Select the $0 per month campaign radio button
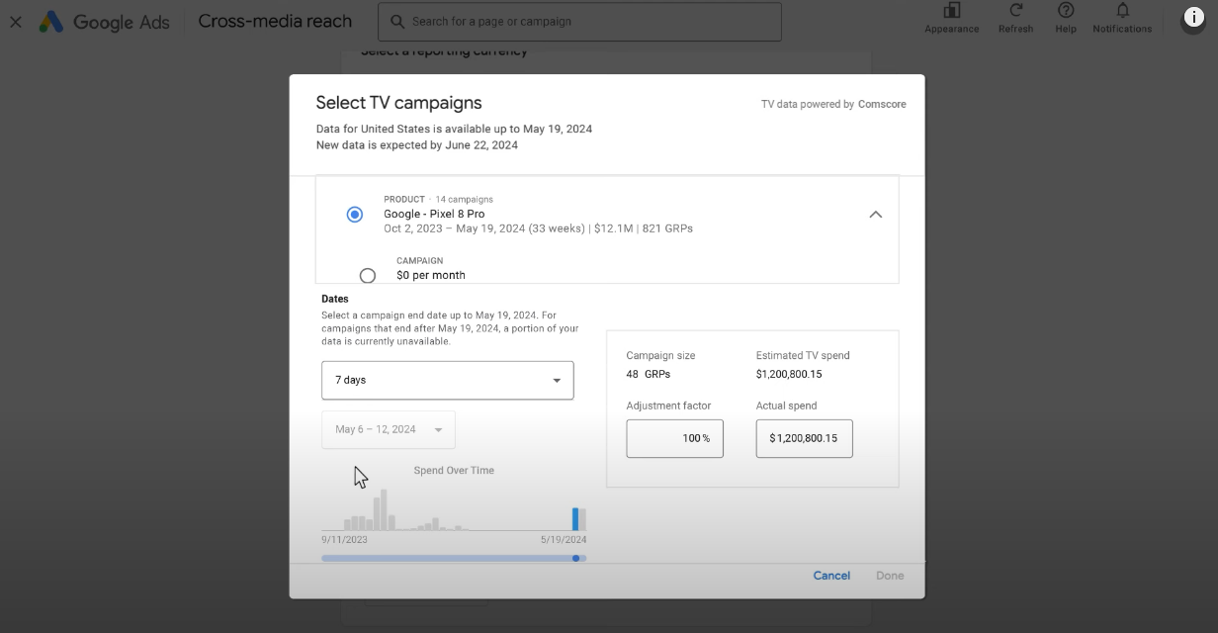The image size is (1218, 633). click(x=368, y=276)
